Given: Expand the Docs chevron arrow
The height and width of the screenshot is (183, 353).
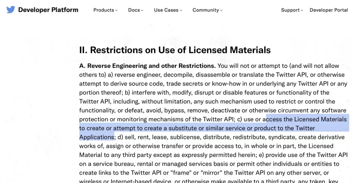Looking at the screenshot, I should pos(142,10).
